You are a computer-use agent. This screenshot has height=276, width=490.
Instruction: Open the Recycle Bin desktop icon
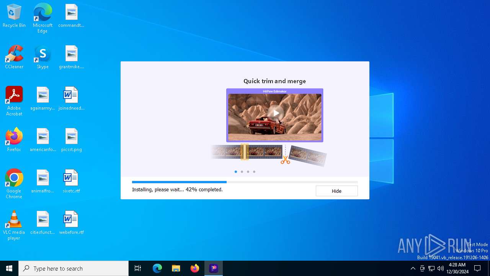tap(14, 16)
